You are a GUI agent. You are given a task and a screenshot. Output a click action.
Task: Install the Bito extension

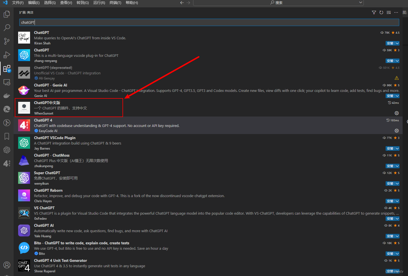point(390,254)
